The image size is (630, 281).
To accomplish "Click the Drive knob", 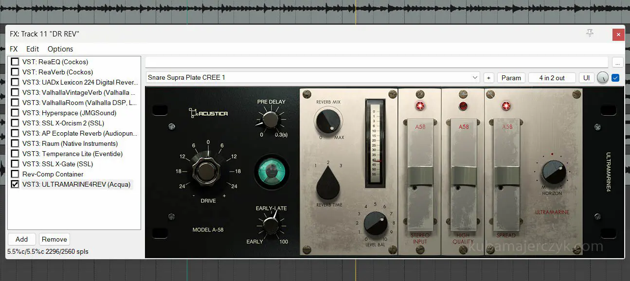I will [x=208, y=172].
